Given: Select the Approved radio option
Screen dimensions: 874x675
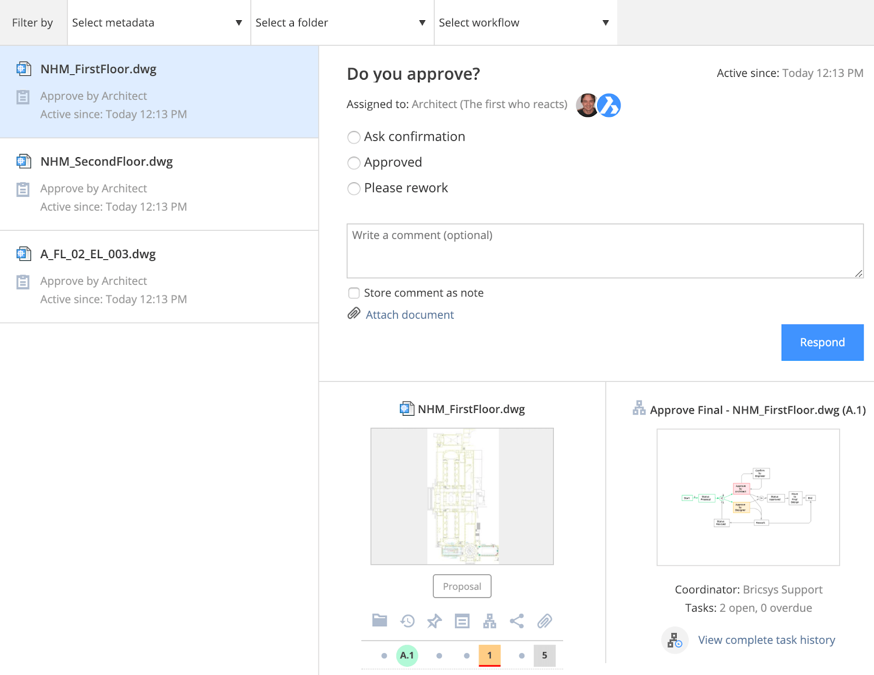Looking at the screenshot, I should click(354, 163).
